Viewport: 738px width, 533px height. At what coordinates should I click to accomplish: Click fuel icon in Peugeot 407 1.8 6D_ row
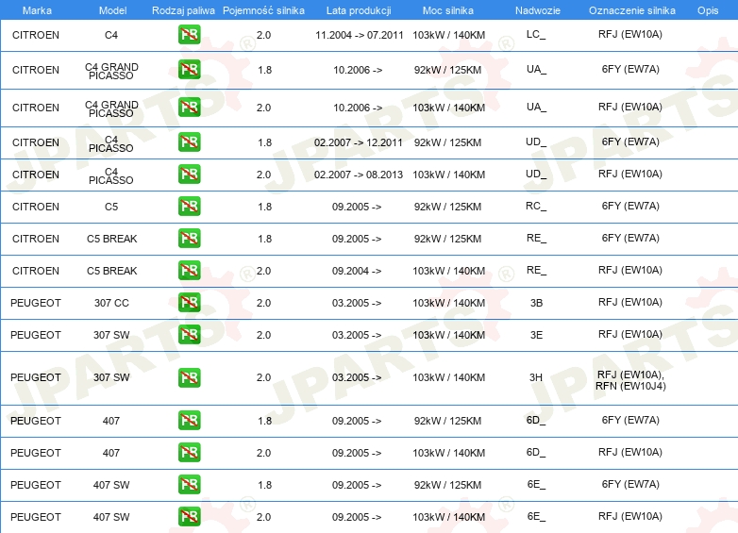click(189, 420)
